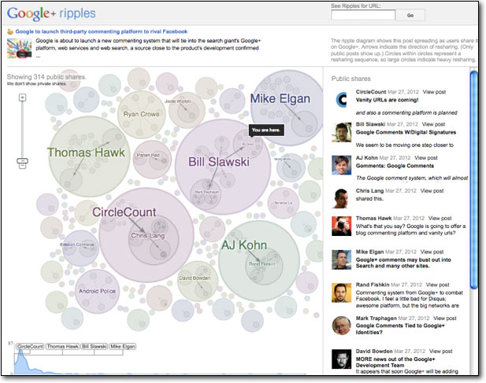Click the Google+ ripples logo

pyautogui.click(x=51, y=13)
